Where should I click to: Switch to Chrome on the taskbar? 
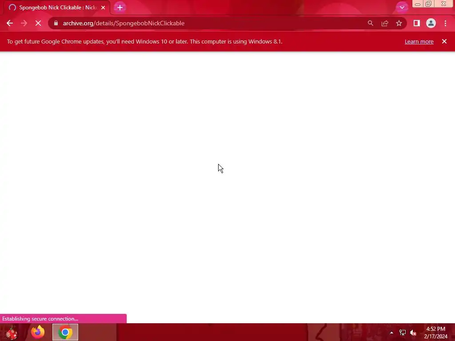[x=65, y=332]
